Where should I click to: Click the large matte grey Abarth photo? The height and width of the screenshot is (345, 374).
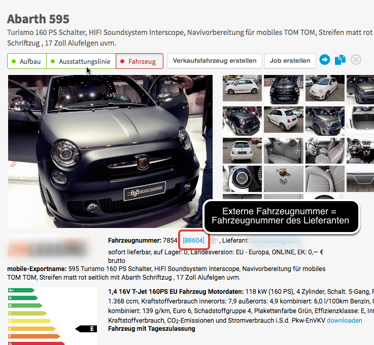coord(110,151)
